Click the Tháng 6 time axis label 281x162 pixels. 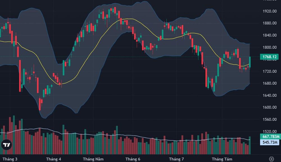click(133, 159)
